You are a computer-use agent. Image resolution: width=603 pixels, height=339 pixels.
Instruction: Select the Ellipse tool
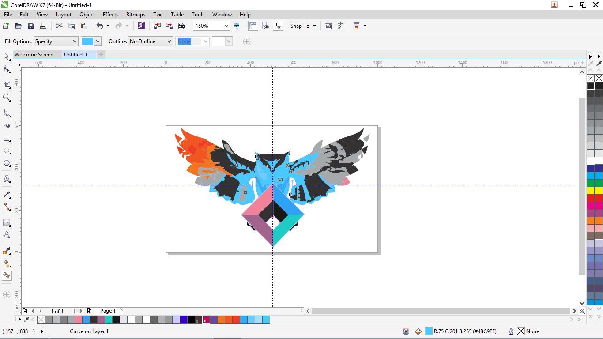click(7, 151)
